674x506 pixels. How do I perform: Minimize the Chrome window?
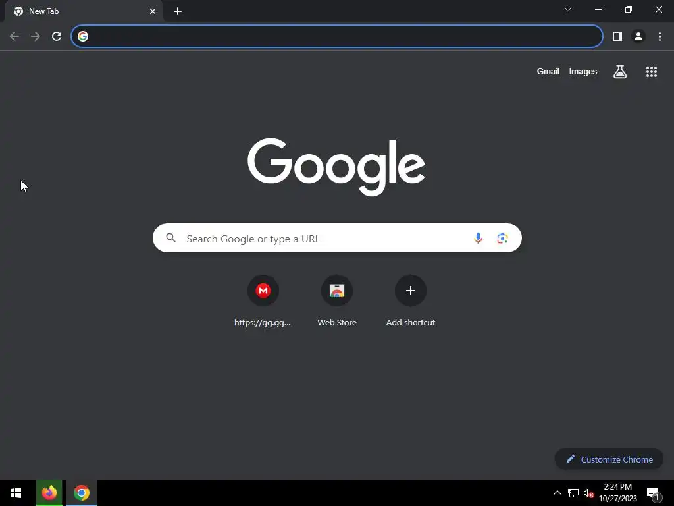[598, 9]
